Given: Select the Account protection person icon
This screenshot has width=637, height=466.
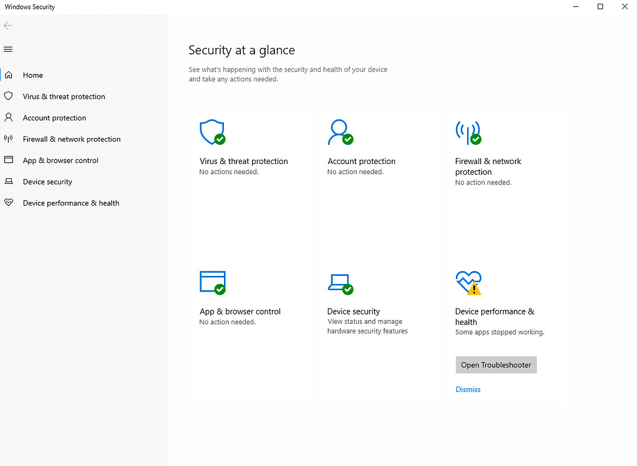Looking at the screenshot, I should 339,131.
